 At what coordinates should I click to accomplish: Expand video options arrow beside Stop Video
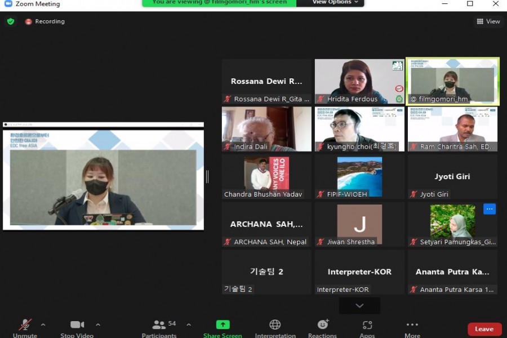(x=98, y=324)
